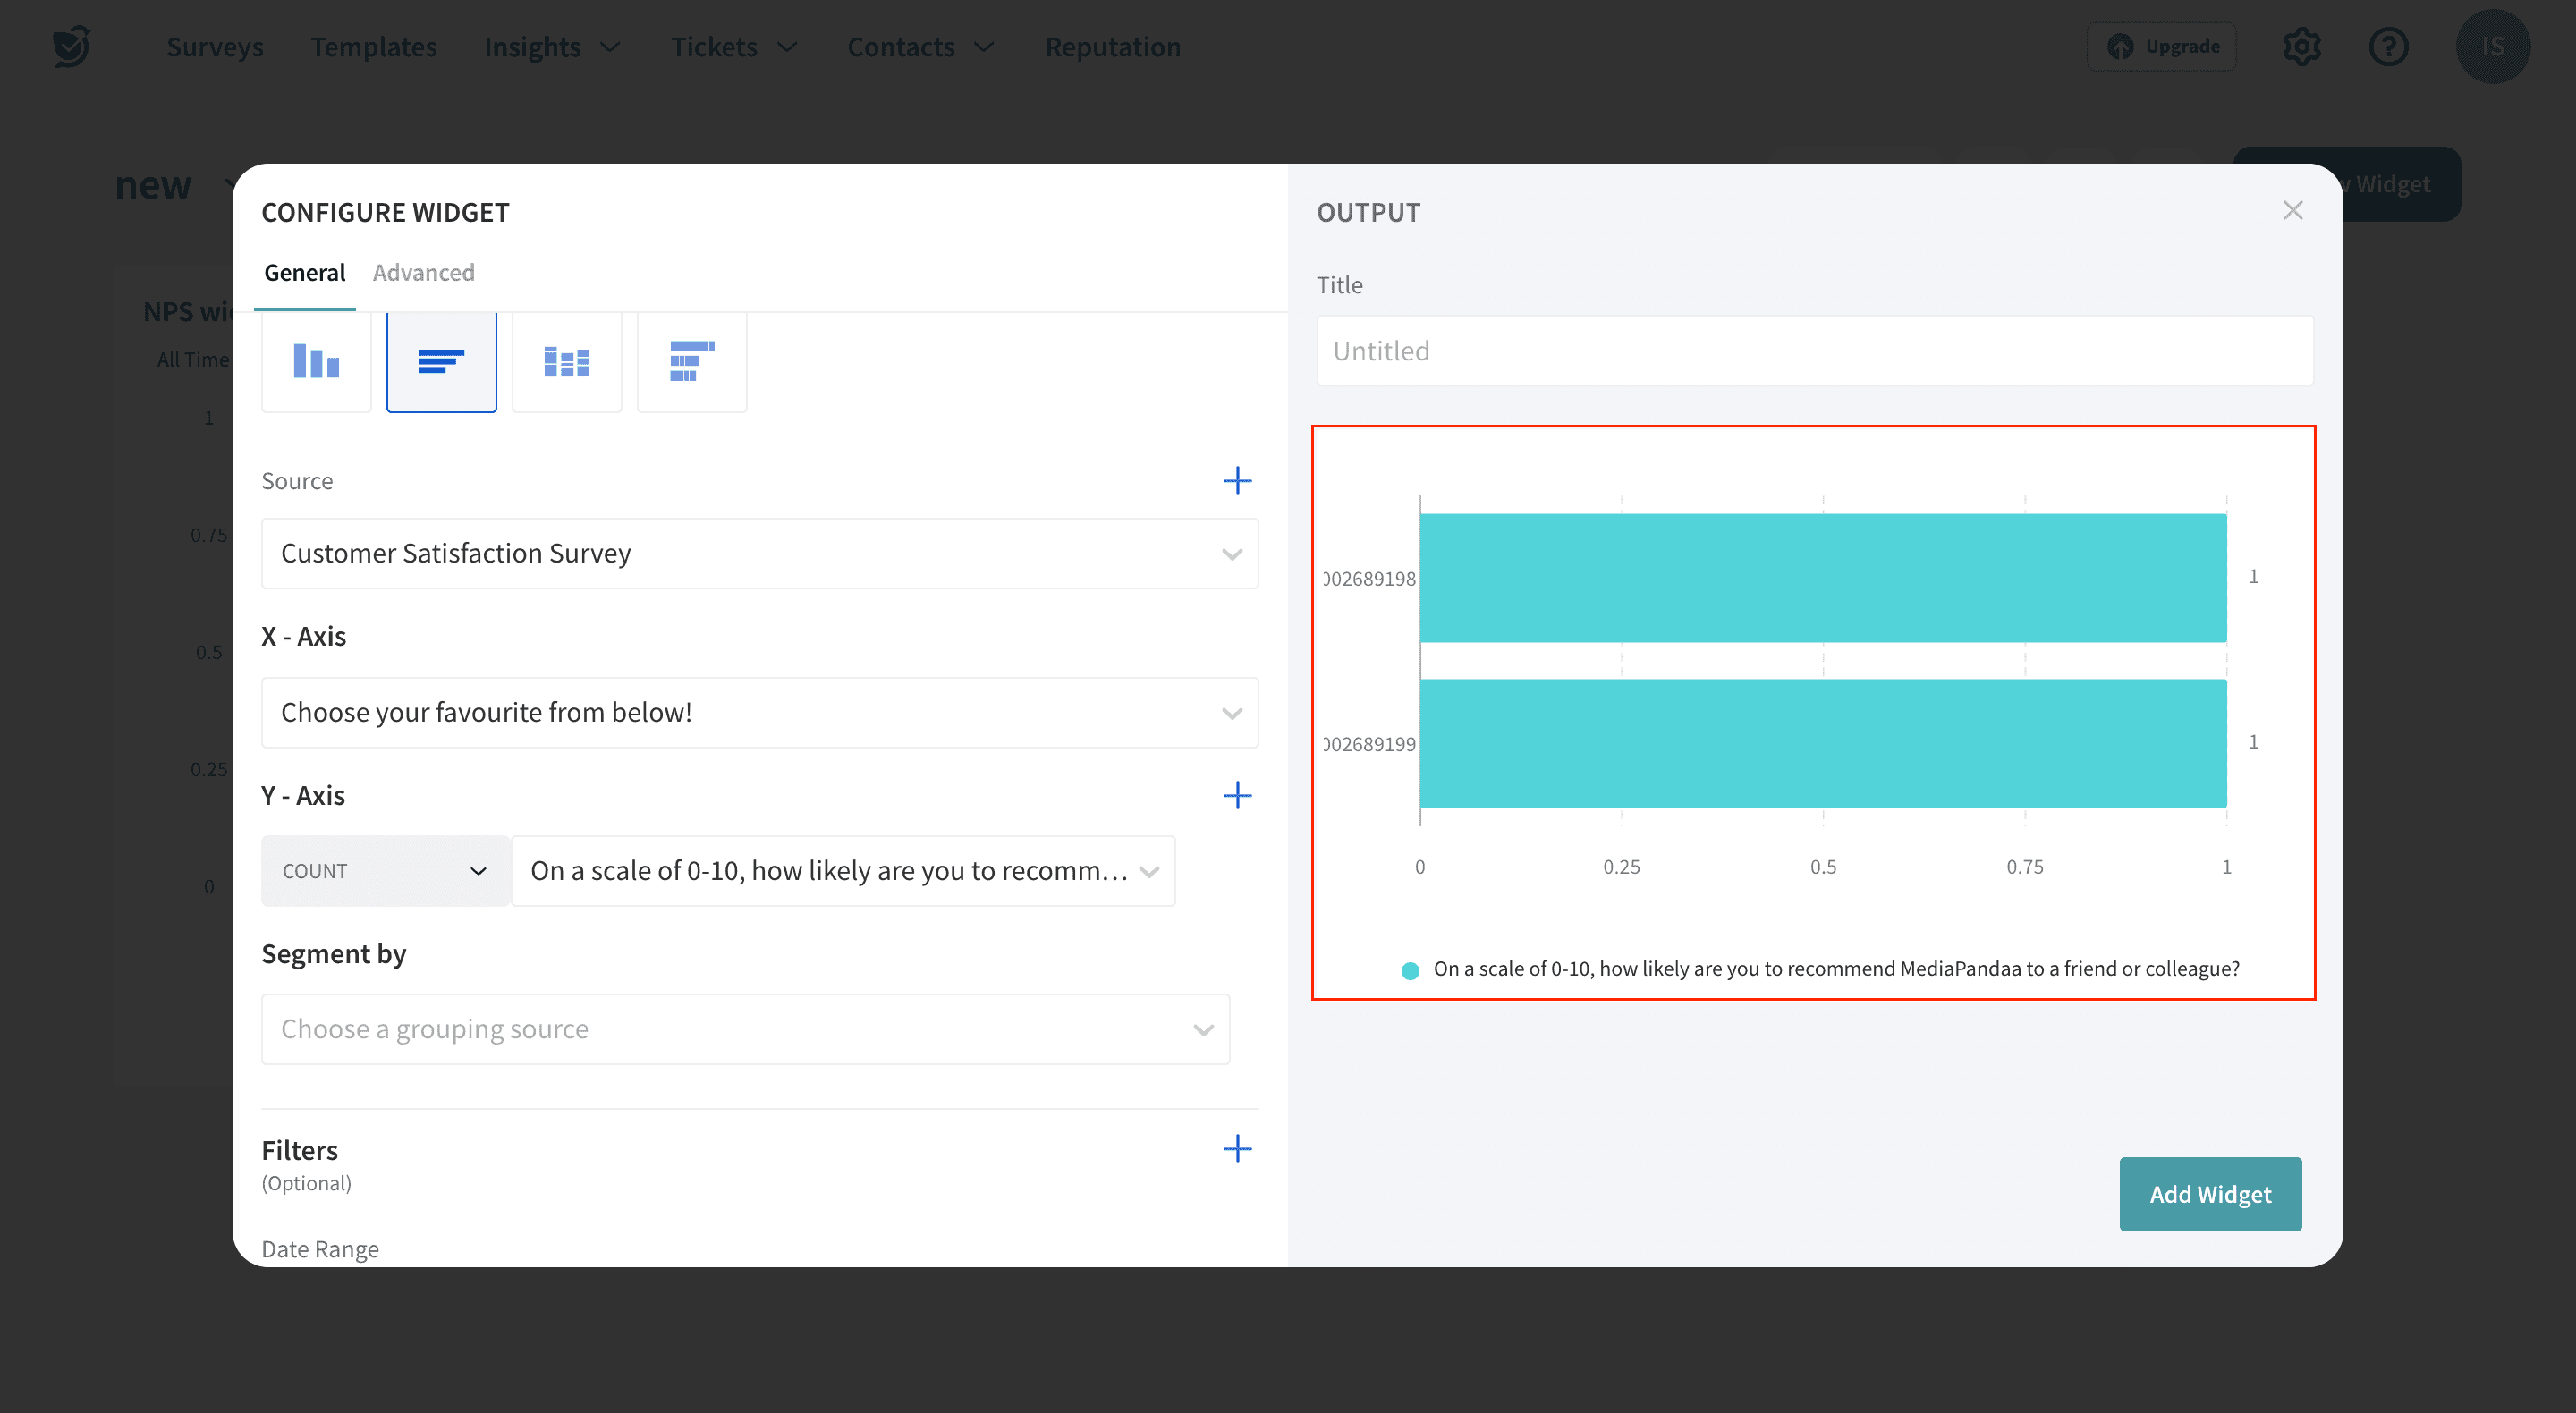Click into the Untitled title field
Image resolution: width=2576 pixels, height=1413 pixels.
point(1814,351)
